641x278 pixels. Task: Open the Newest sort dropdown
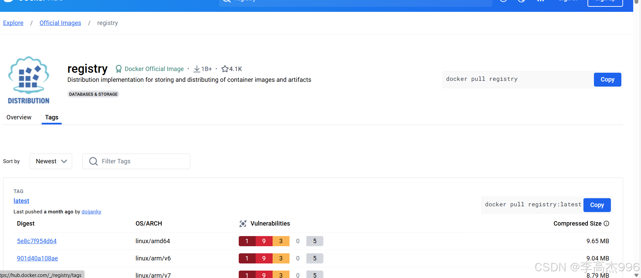pos(51,161)
